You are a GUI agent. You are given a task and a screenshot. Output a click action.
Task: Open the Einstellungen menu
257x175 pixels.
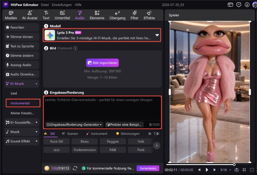(x=62, y=5)
